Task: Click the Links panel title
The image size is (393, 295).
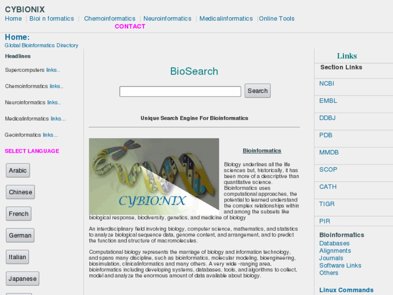Action: point(347,56)
